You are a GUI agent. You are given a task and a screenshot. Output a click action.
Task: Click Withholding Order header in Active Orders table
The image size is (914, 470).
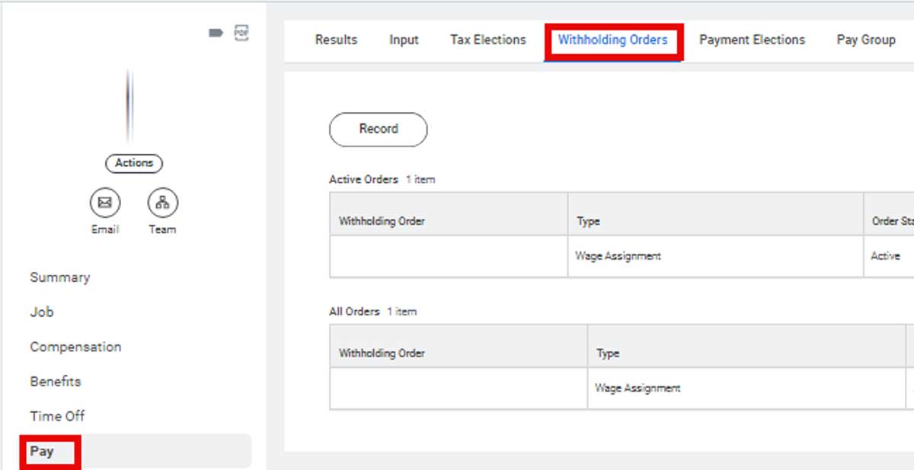(382, 221)
